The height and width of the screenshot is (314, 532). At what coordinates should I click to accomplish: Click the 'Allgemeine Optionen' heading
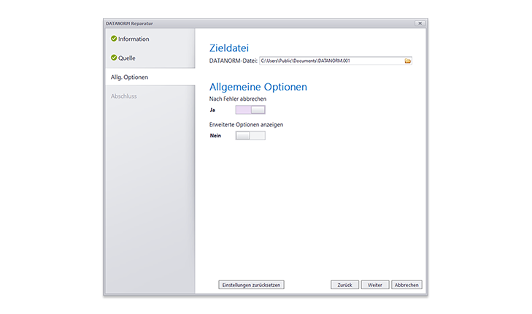tap(258, 87)
